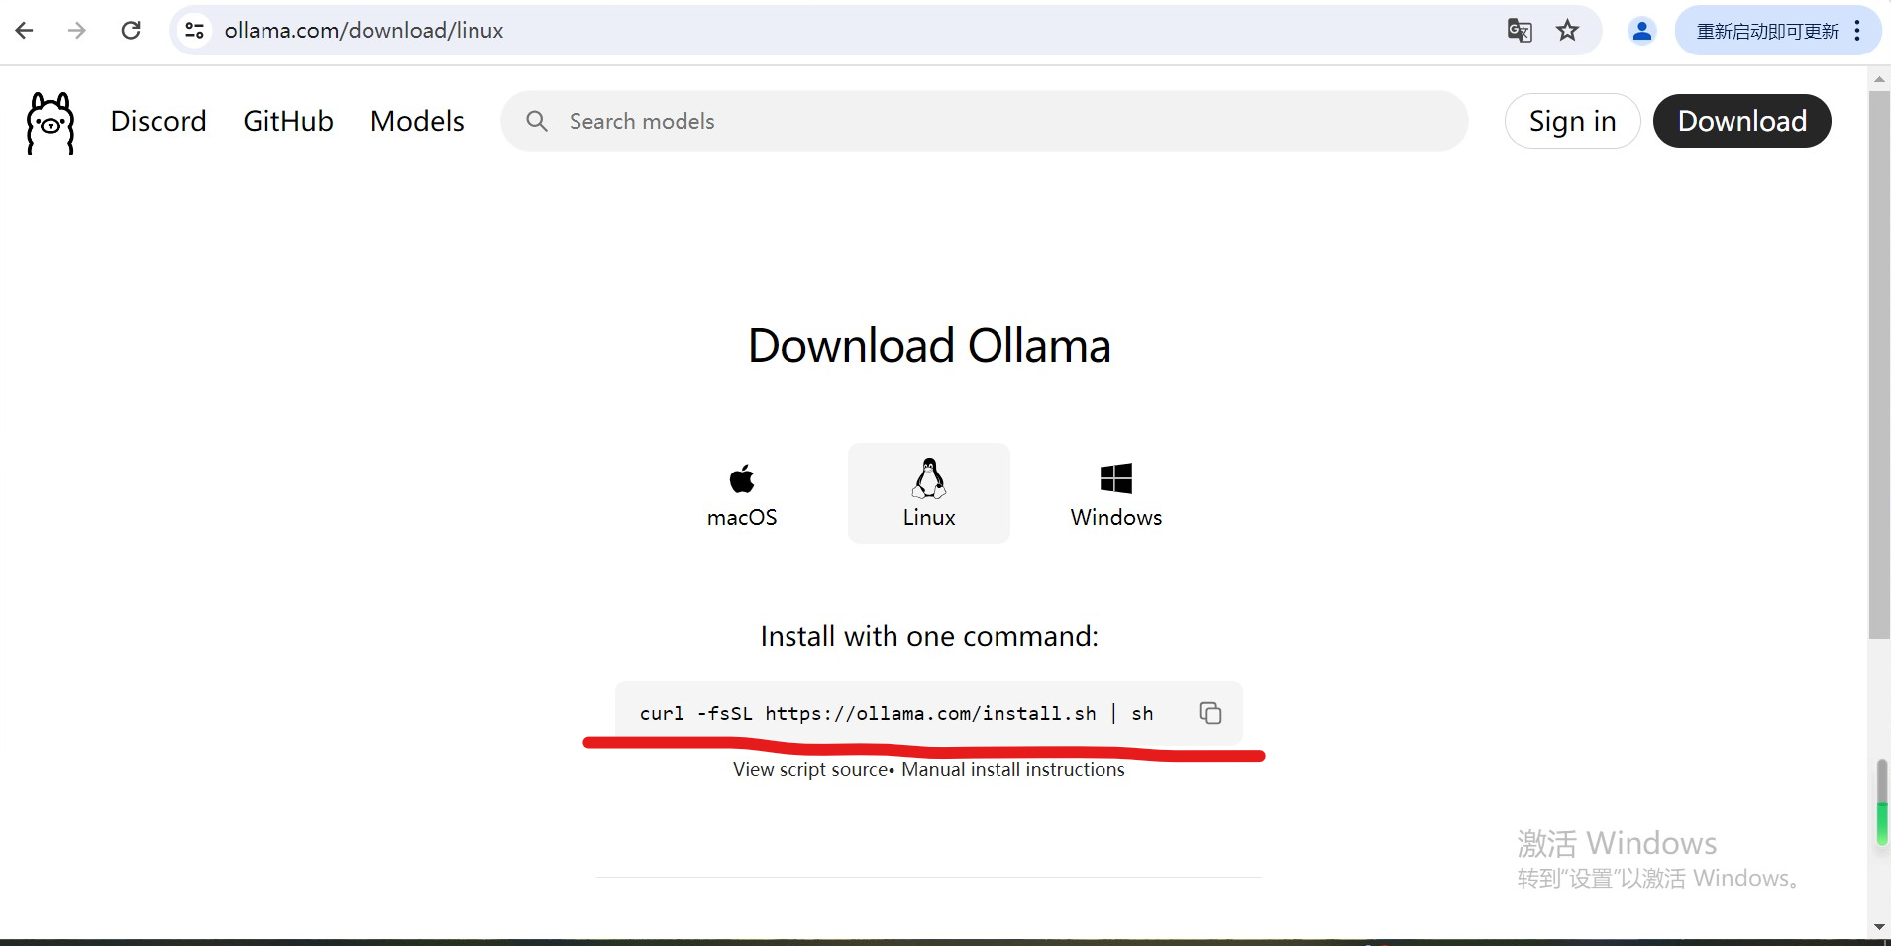Bookmark this page with the star icon
Screen dimensions: 1891x946
click(x=1567, y=31)
